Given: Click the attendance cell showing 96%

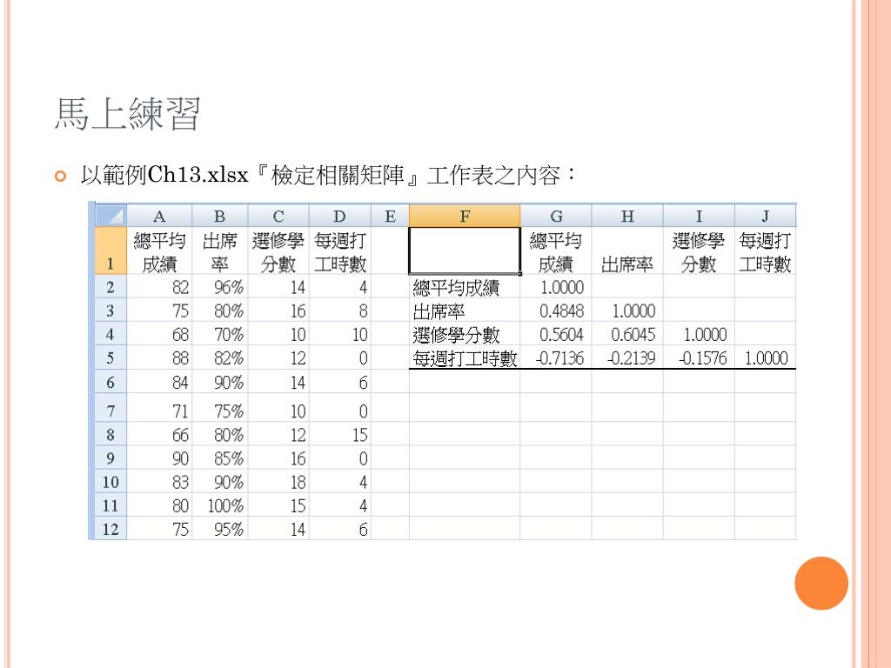Looking at the screenshot, I should (220, 287).
